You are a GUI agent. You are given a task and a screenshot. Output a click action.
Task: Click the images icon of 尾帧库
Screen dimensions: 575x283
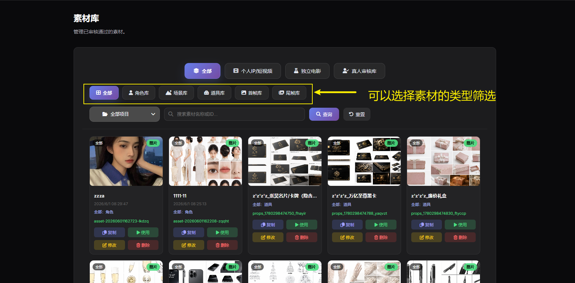click(x=281, y=93)
